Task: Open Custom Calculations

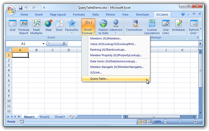Action: click(x=152, y=27)
